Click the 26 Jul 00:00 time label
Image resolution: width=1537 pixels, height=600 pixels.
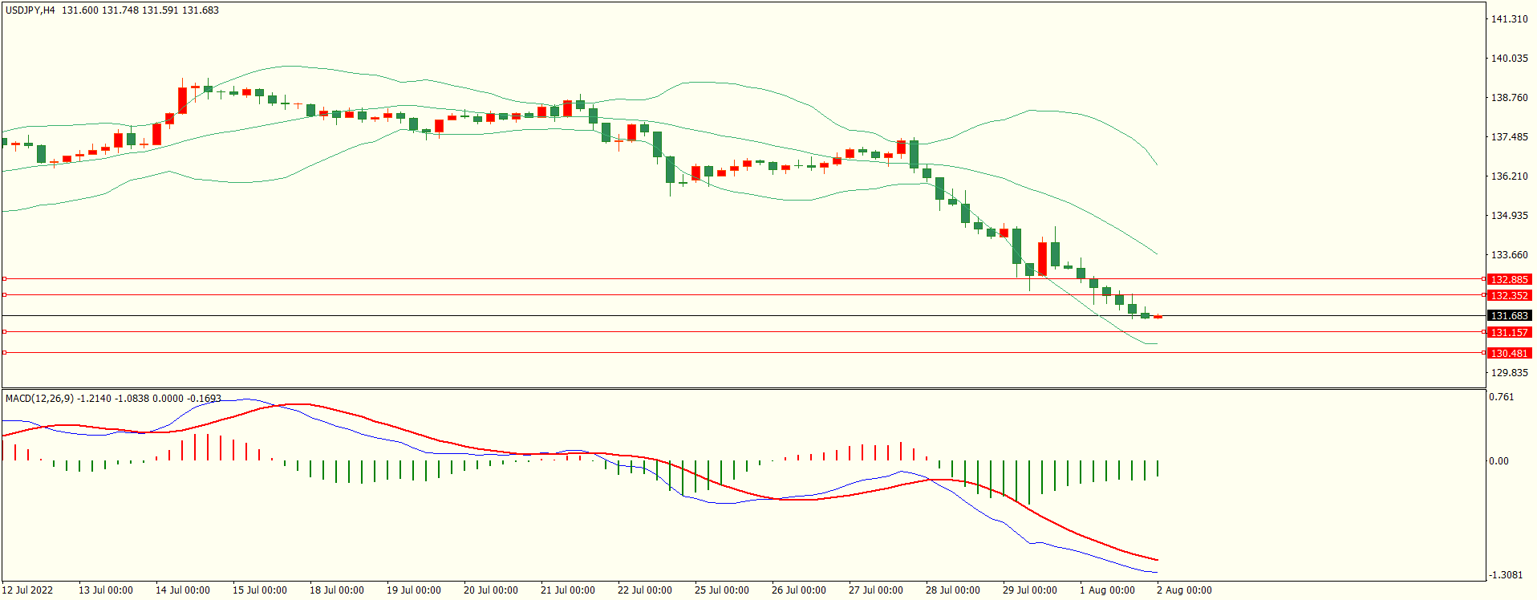click(x=799, y=590)
